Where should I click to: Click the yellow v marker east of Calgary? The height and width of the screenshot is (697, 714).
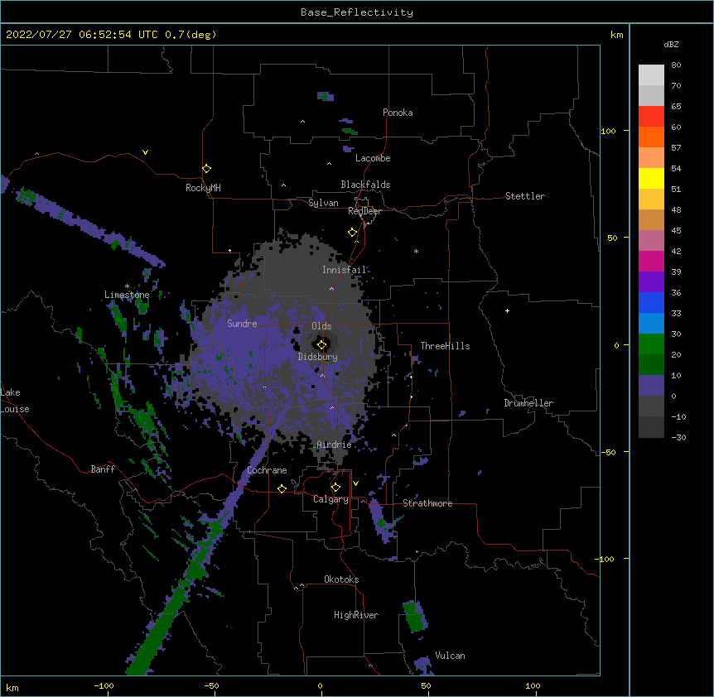[355, 483]
